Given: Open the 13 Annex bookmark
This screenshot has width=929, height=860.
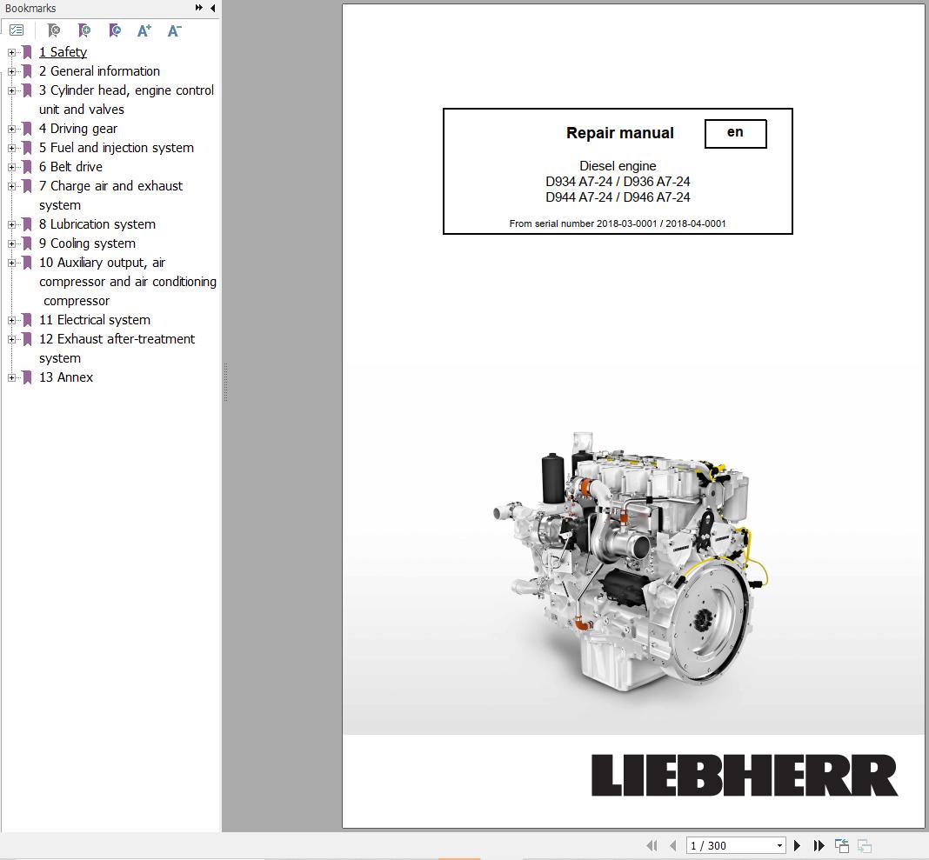Looking at the screenshot, I should (x=66, y=377).
